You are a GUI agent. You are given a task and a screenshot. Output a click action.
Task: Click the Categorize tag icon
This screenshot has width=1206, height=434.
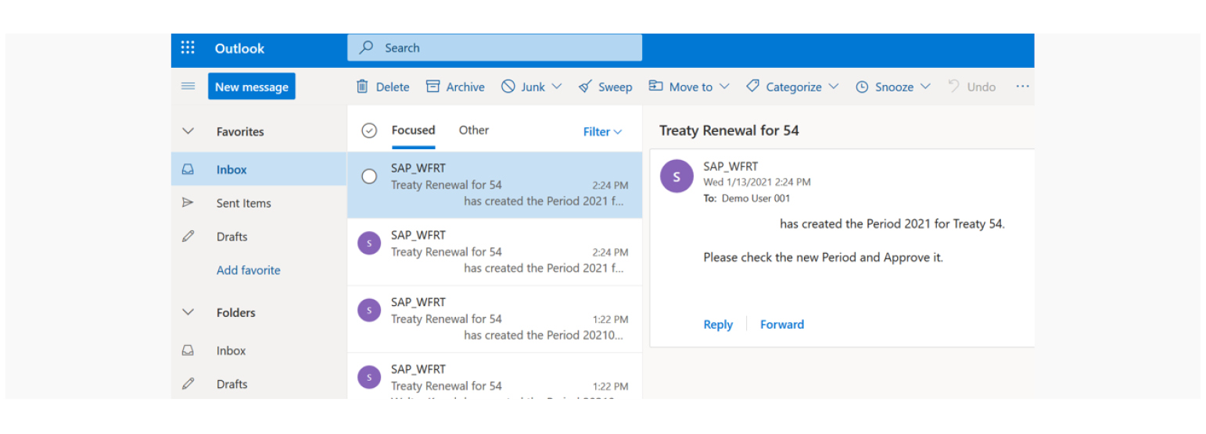pos(752,87)
